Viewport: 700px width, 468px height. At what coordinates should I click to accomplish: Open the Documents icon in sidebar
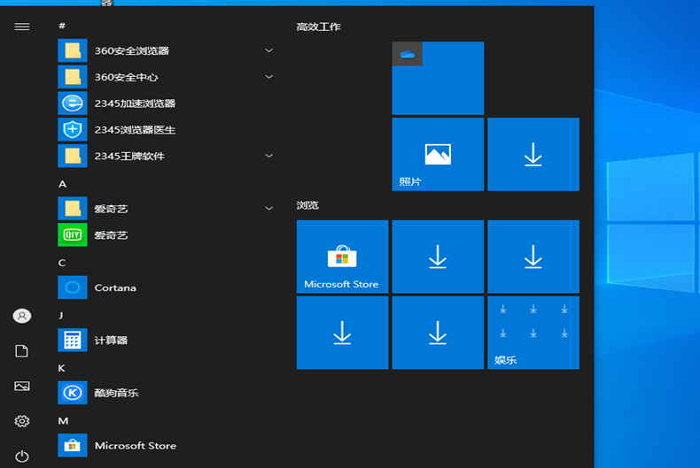(x=22, y=351)
